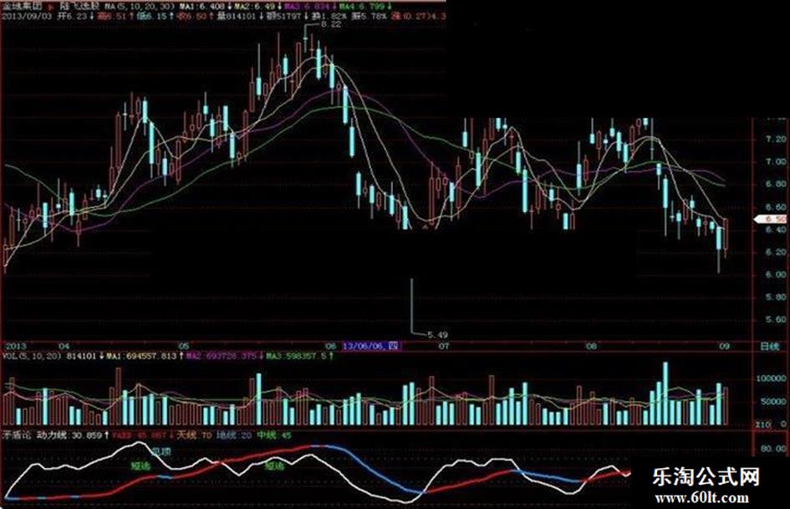Click the 地线 20 indicator value
790x509 pixels.
(x=234, y=435)
